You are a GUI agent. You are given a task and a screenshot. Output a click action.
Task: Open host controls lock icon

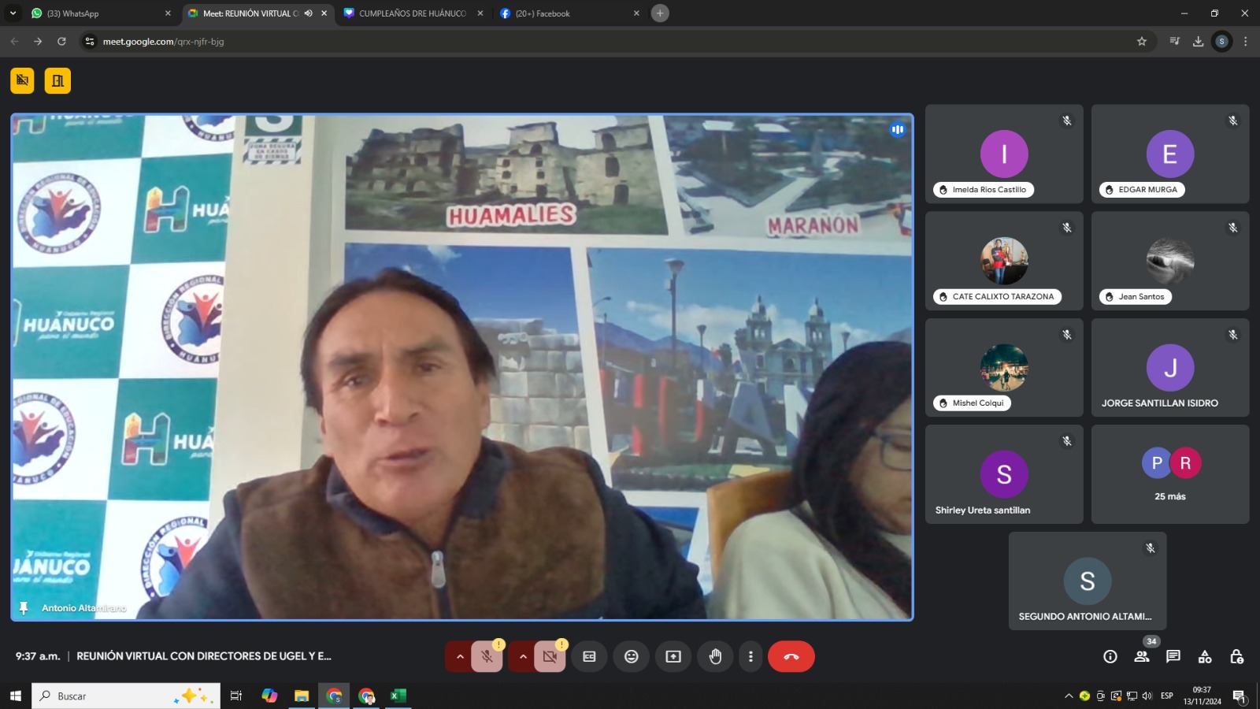click(x=1236, y=656)
